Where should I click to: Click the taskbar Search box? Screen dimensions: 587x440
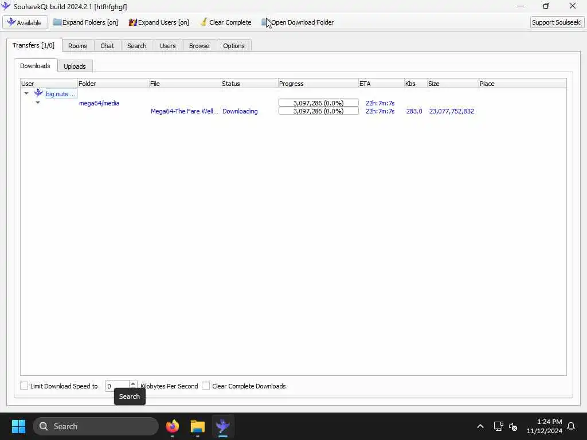96,426
